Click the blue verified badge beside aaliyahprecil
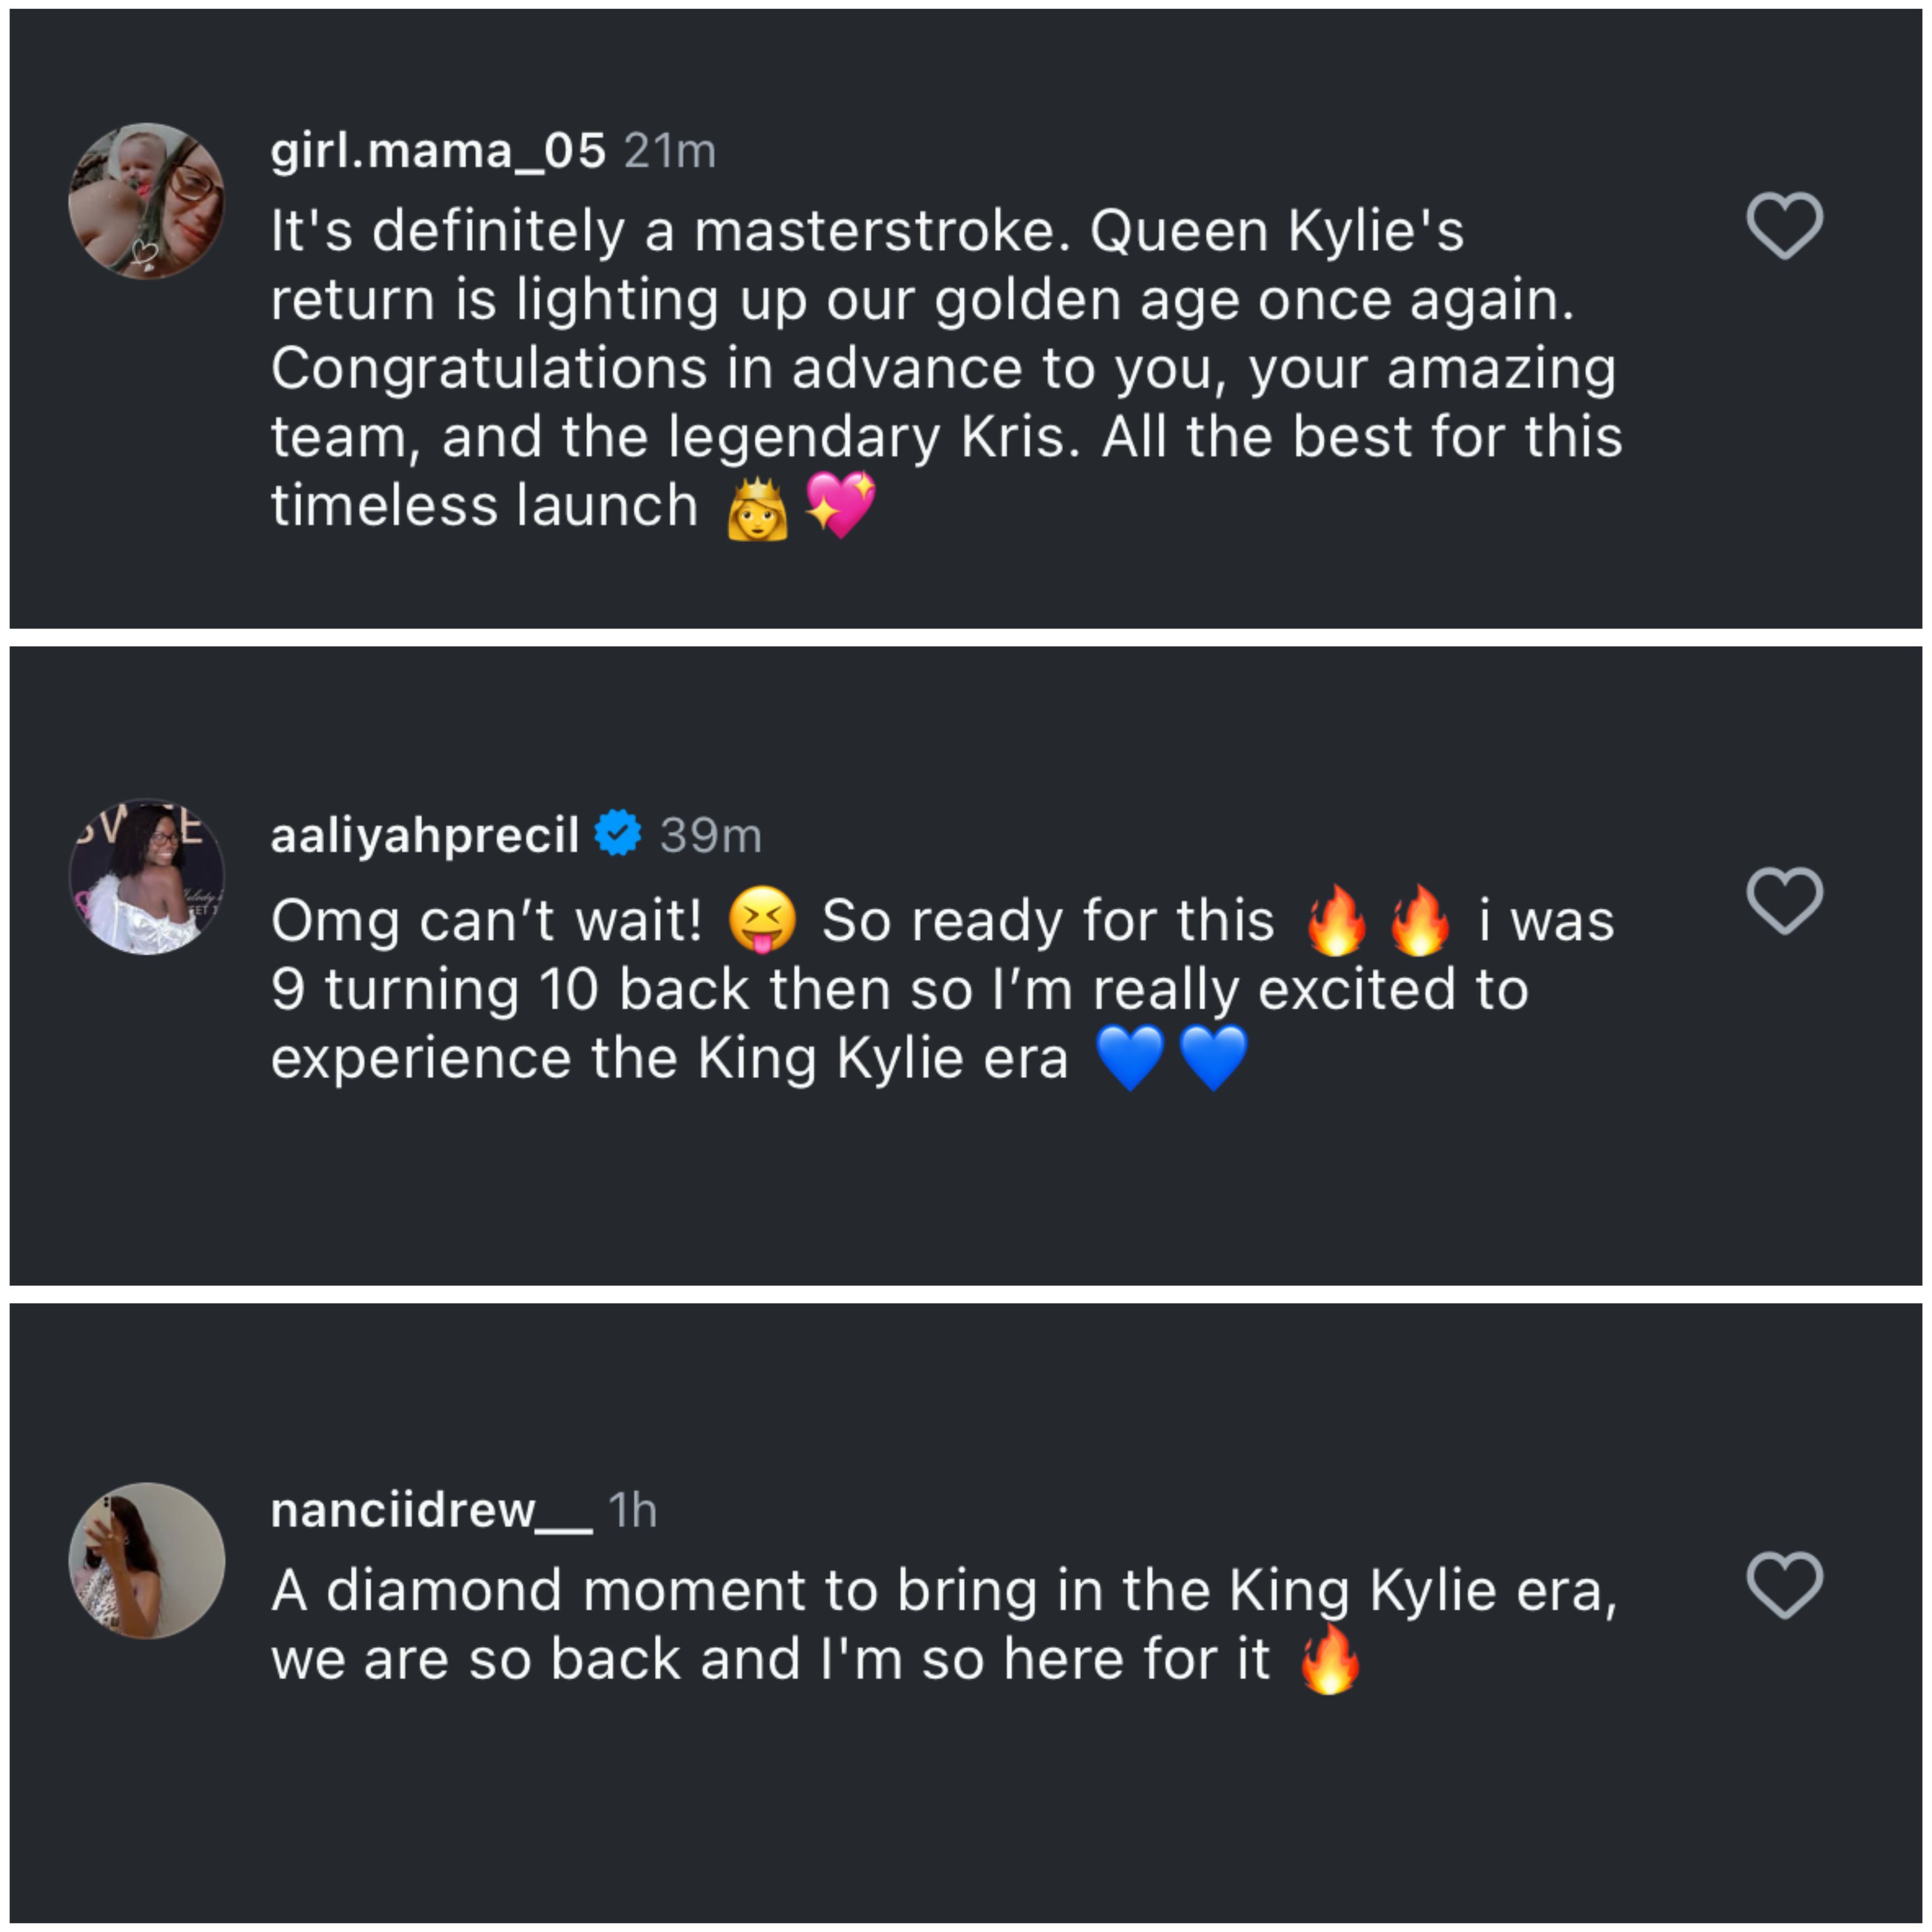 [x=618, y=833]
